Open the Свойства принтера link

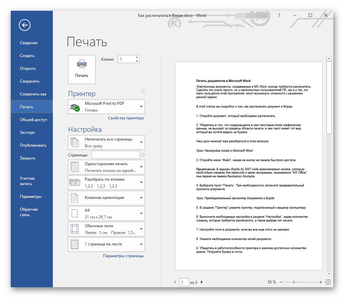[126, 118]
